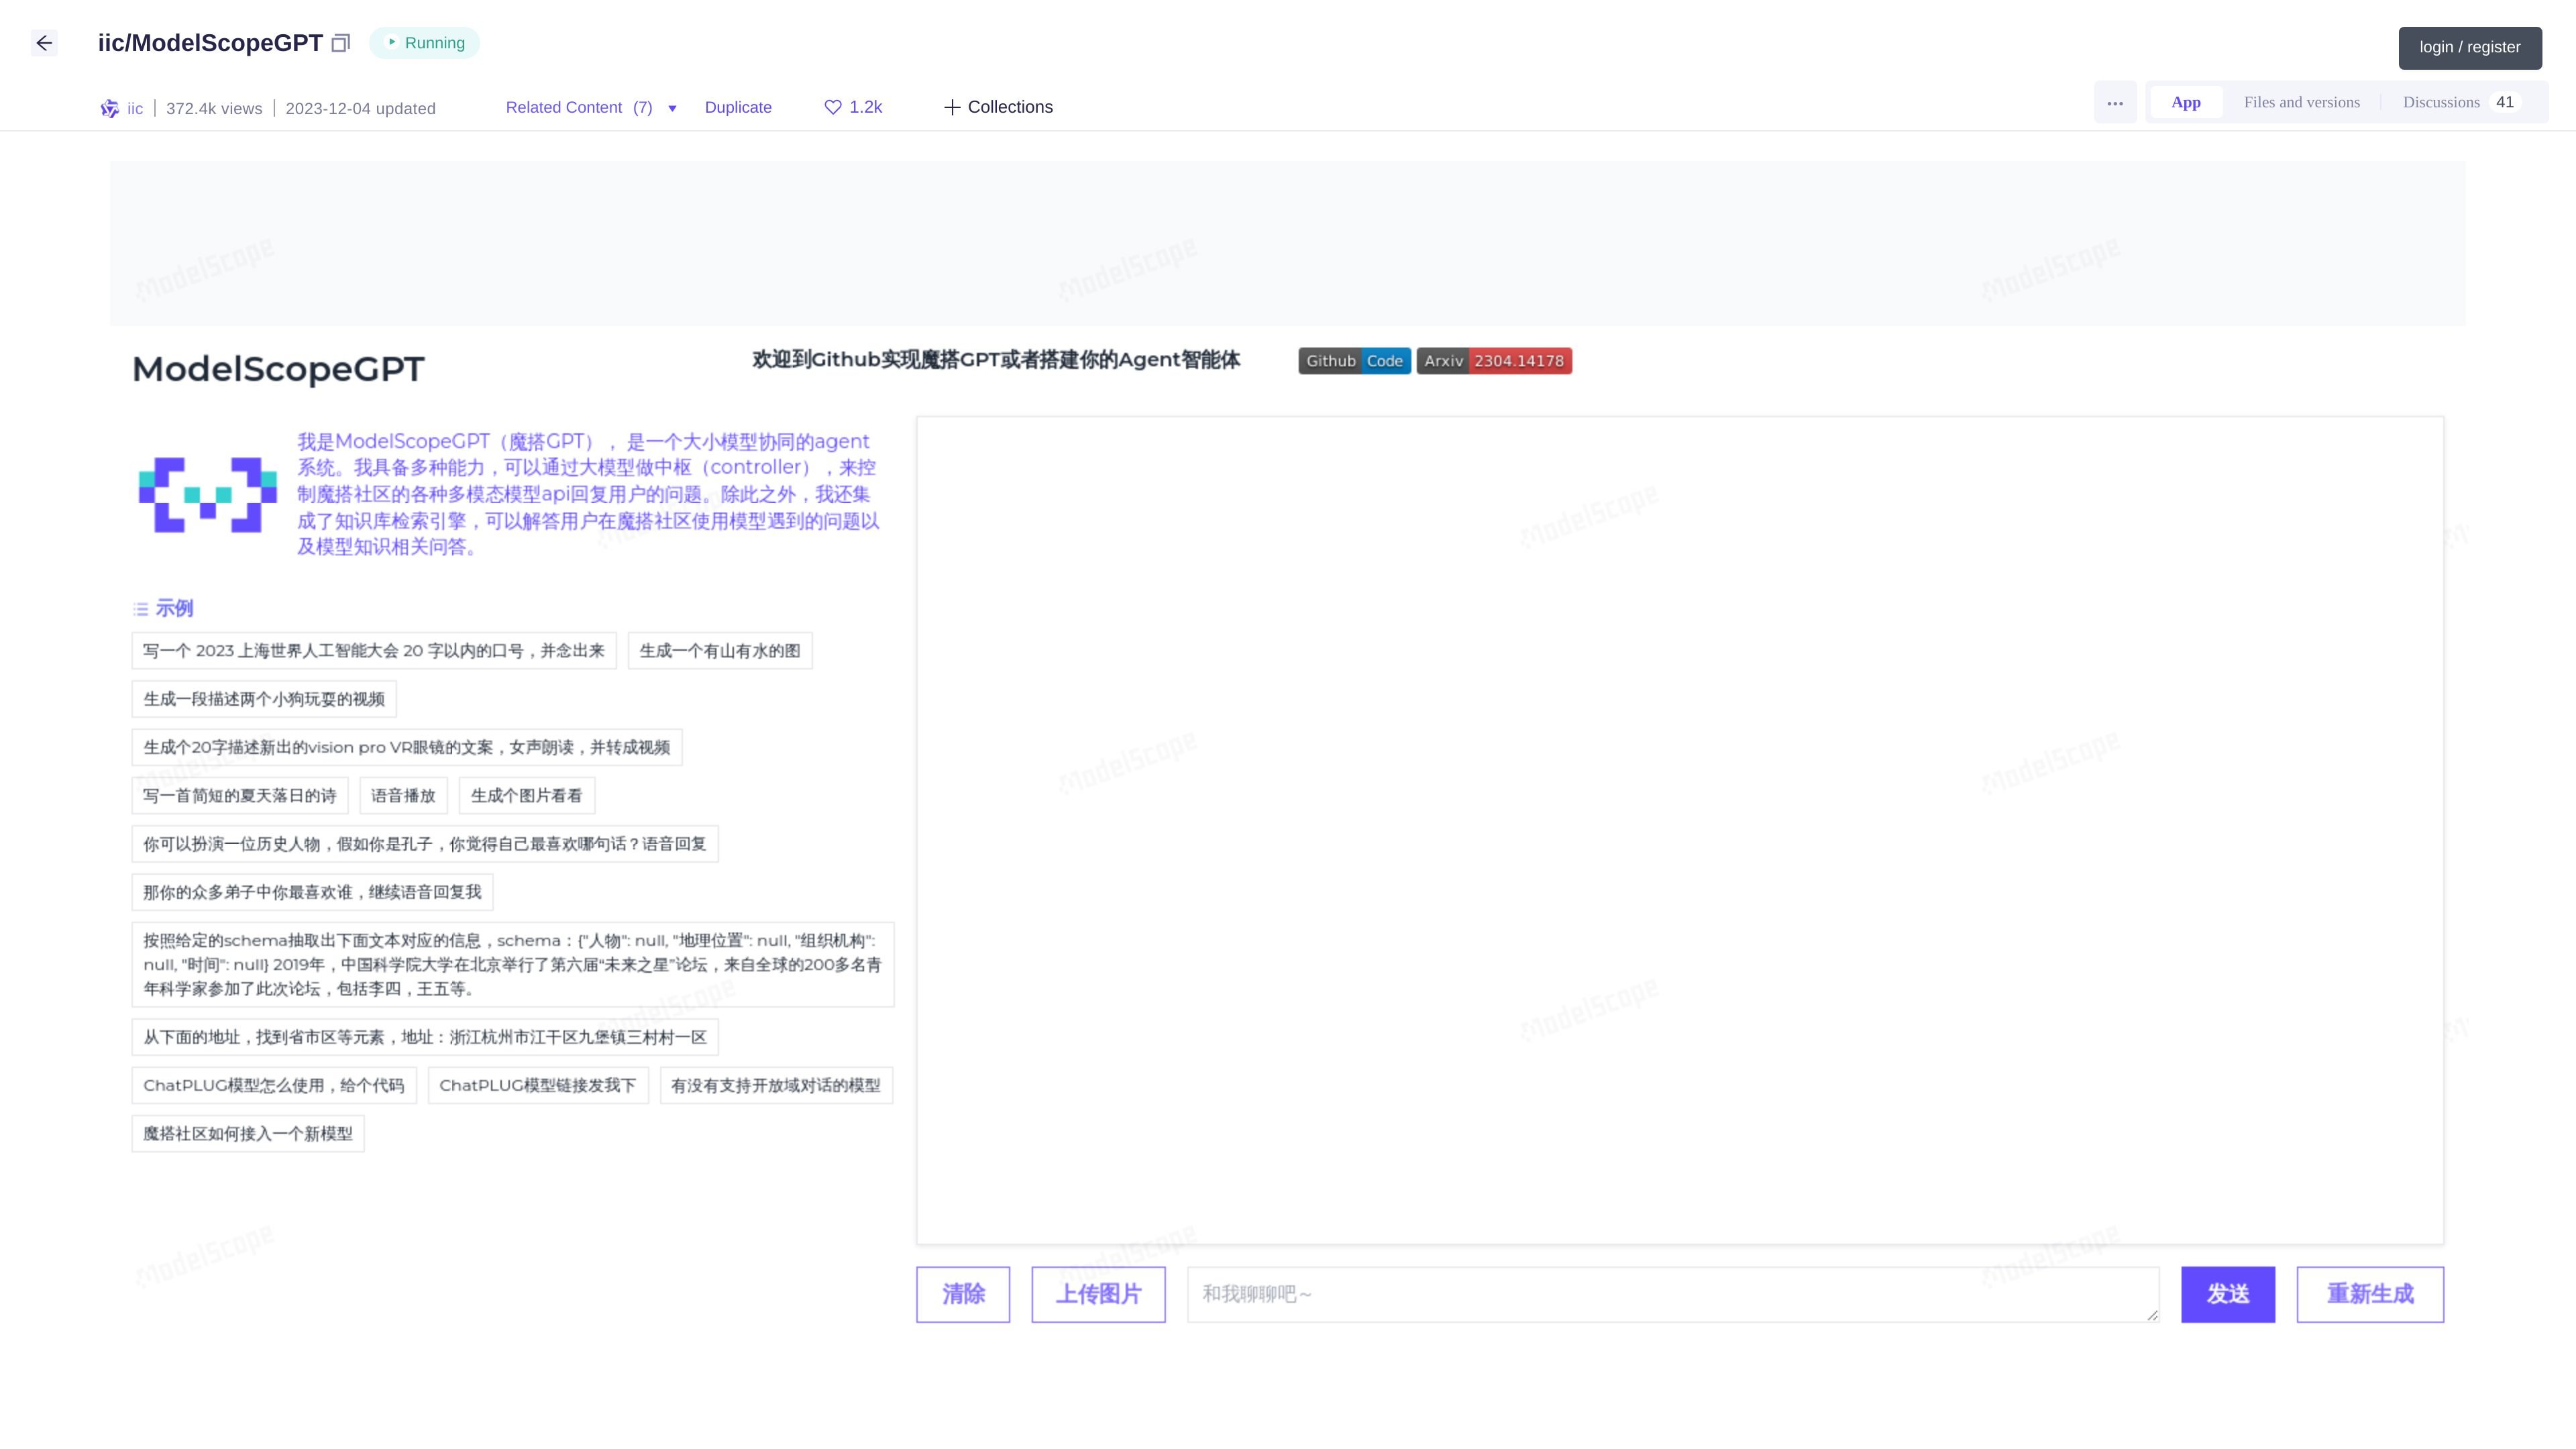Click the 上传图片 upload image button
The image size is (2576, 1449).
pos(1098,1294)
